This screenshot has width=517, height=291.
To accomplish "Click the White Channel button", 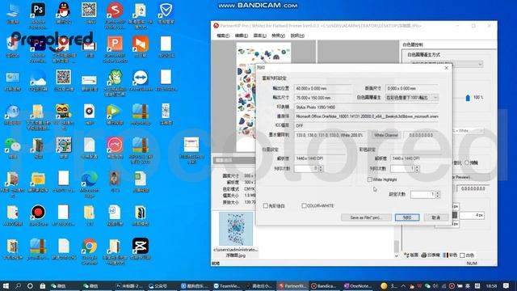I will click(x=386, y=135).
